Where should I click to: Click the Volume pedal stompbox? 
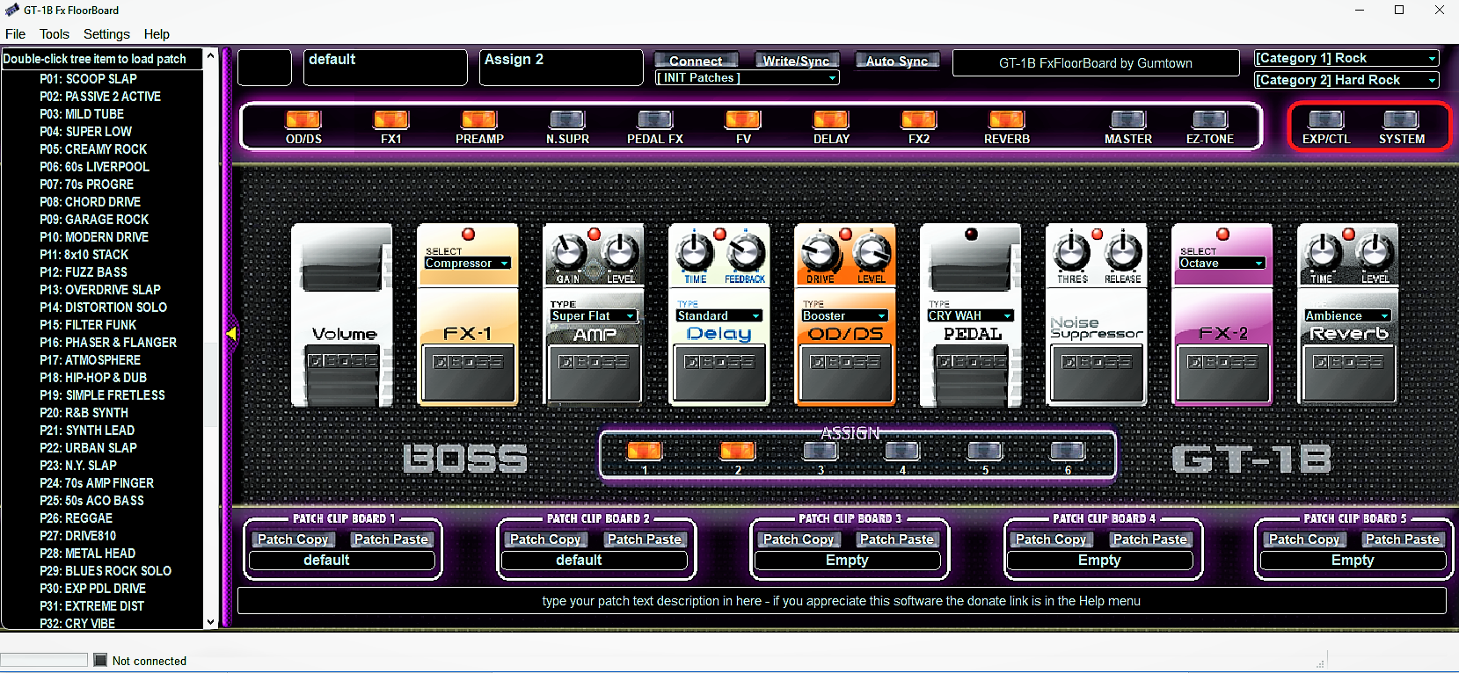[x=342, y=315]
